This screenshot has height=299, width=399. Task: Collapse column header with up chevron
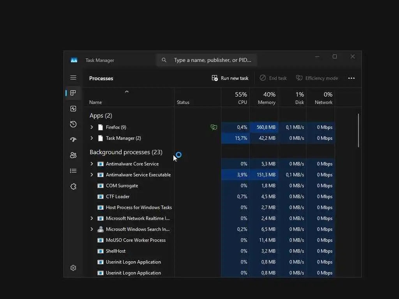(127, 92)
